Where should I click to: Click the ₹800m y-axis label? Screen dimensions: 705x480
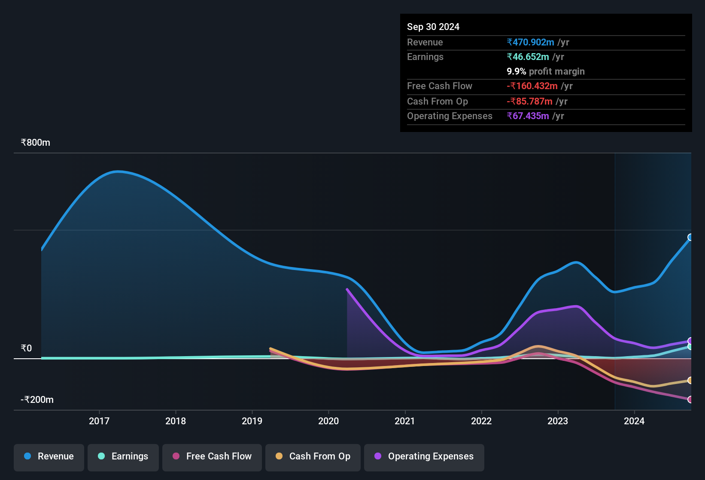click(35, 142)
